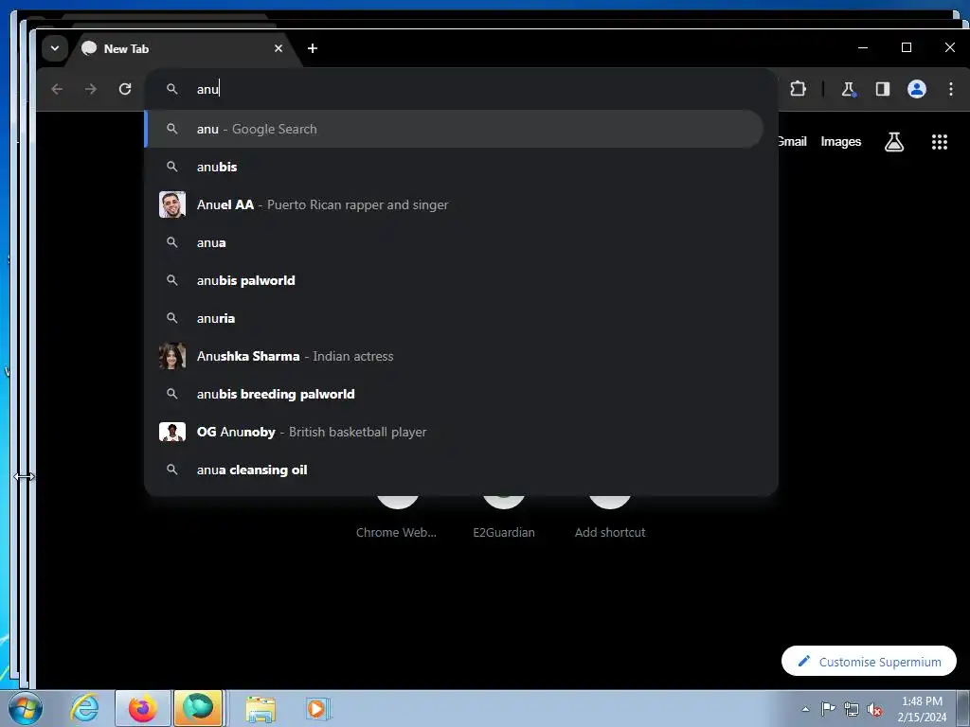Image resolution: width=970 pixels, height=727 pixels.
Task: Open the Windows Start menu
Action: [x=25, y=708]
